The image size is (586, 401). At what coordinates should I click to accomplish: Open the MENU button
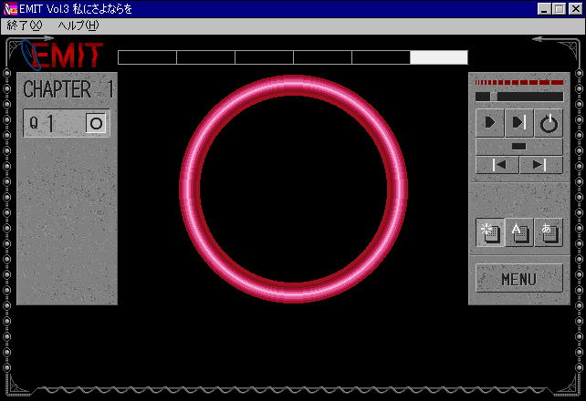click(x=519, y=279)
